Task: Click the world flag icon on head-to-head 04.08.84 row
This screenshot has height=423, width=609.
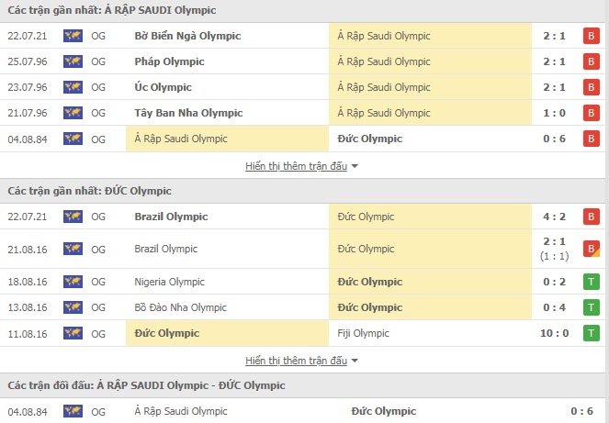Action: pyautogui.click(x=73, y=411)
